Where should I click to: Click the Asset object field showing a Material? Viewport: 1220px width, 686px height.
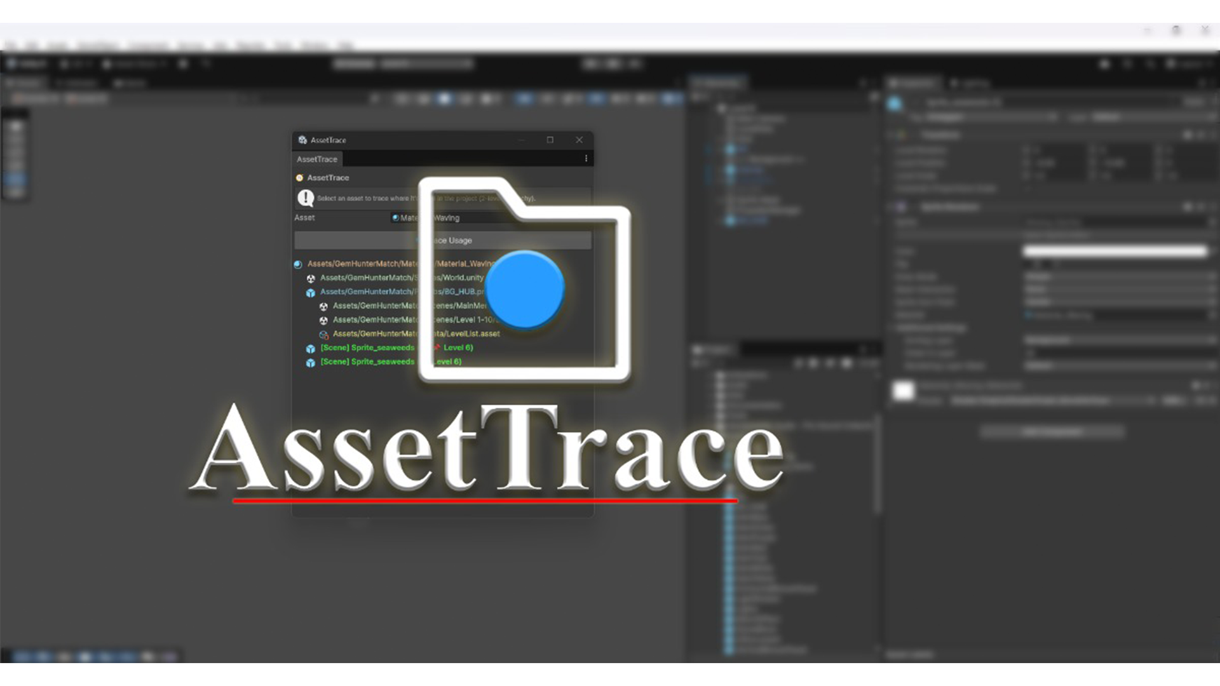(x=491, y=218)
